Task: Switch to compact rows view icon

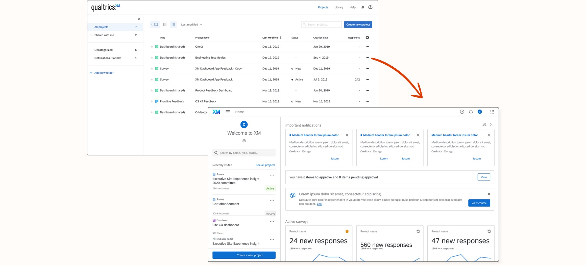Action: (x=165, y=24)
